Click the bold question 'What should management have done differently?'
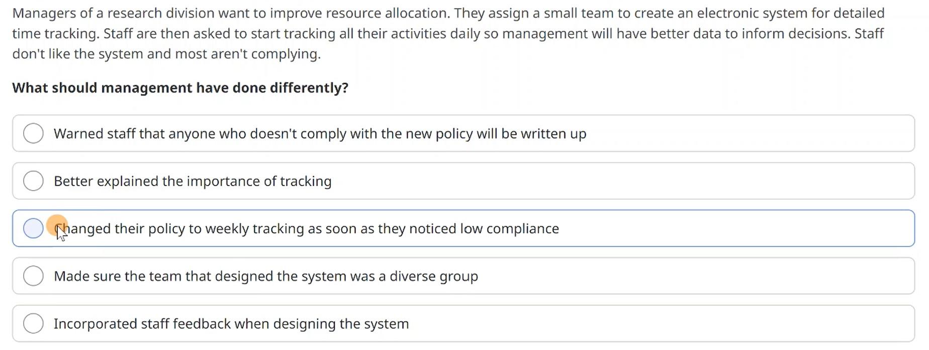The image size is (929, 350). (180, 87)
